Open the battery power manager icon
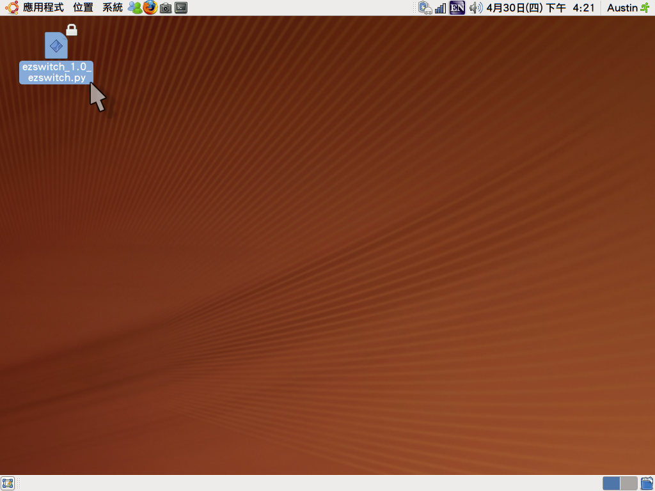The height and width of the screenshot is (491, 655). click(425, 8)
